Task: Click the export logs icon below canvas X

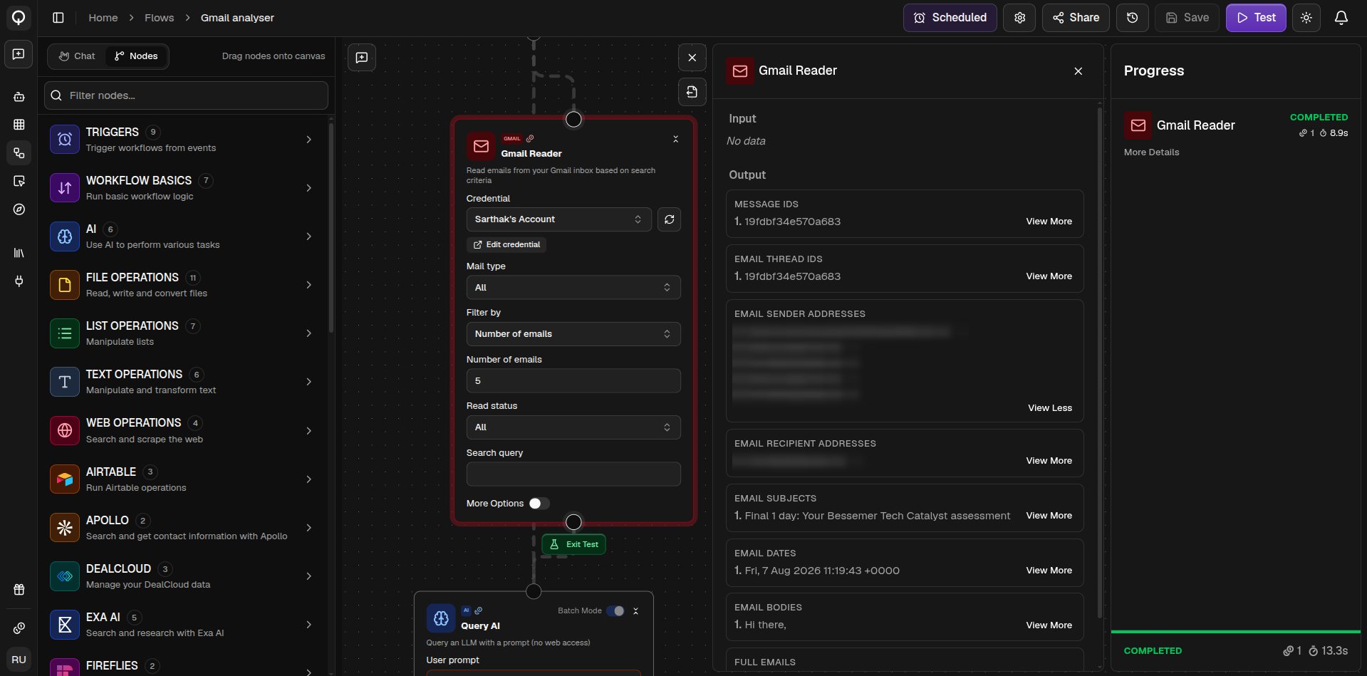Action: click(692, 92)
